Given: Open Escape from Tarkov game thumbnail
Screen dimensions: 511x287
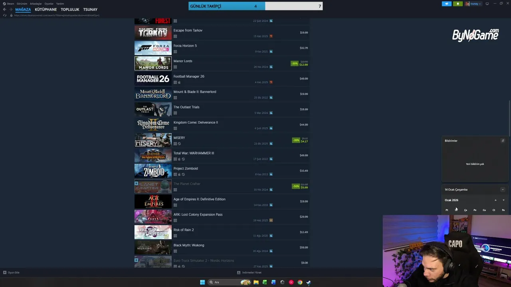Looking at the screenshot, I should 153,33.
